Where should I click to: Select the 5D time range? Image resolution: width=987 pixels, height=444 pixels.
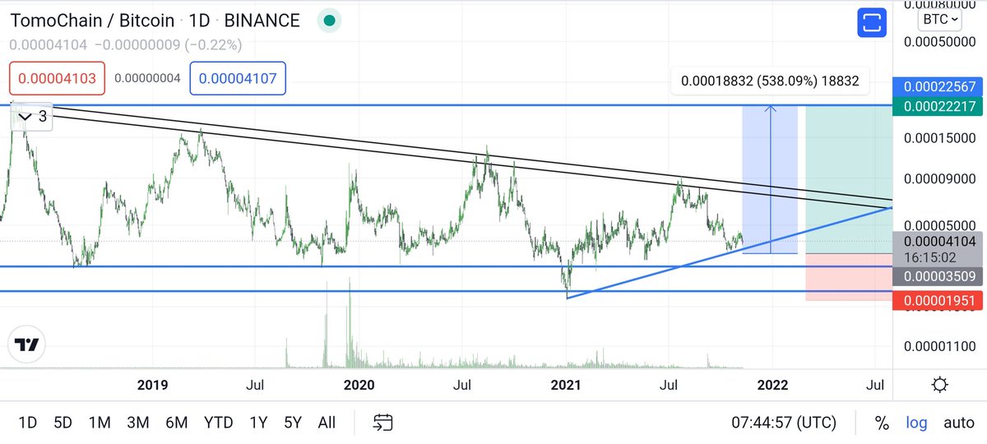pos(63,423)
